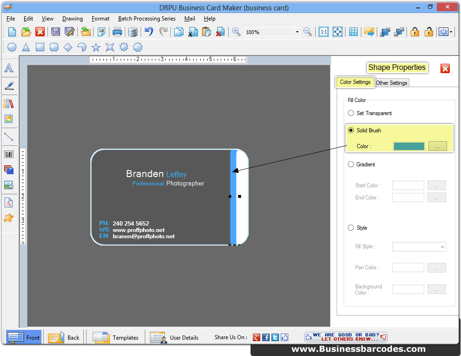This screenshot has height=356, width=461.
Task: Select Solid Brush fill option
Action: pyautogui.click(x=351, y=130)
